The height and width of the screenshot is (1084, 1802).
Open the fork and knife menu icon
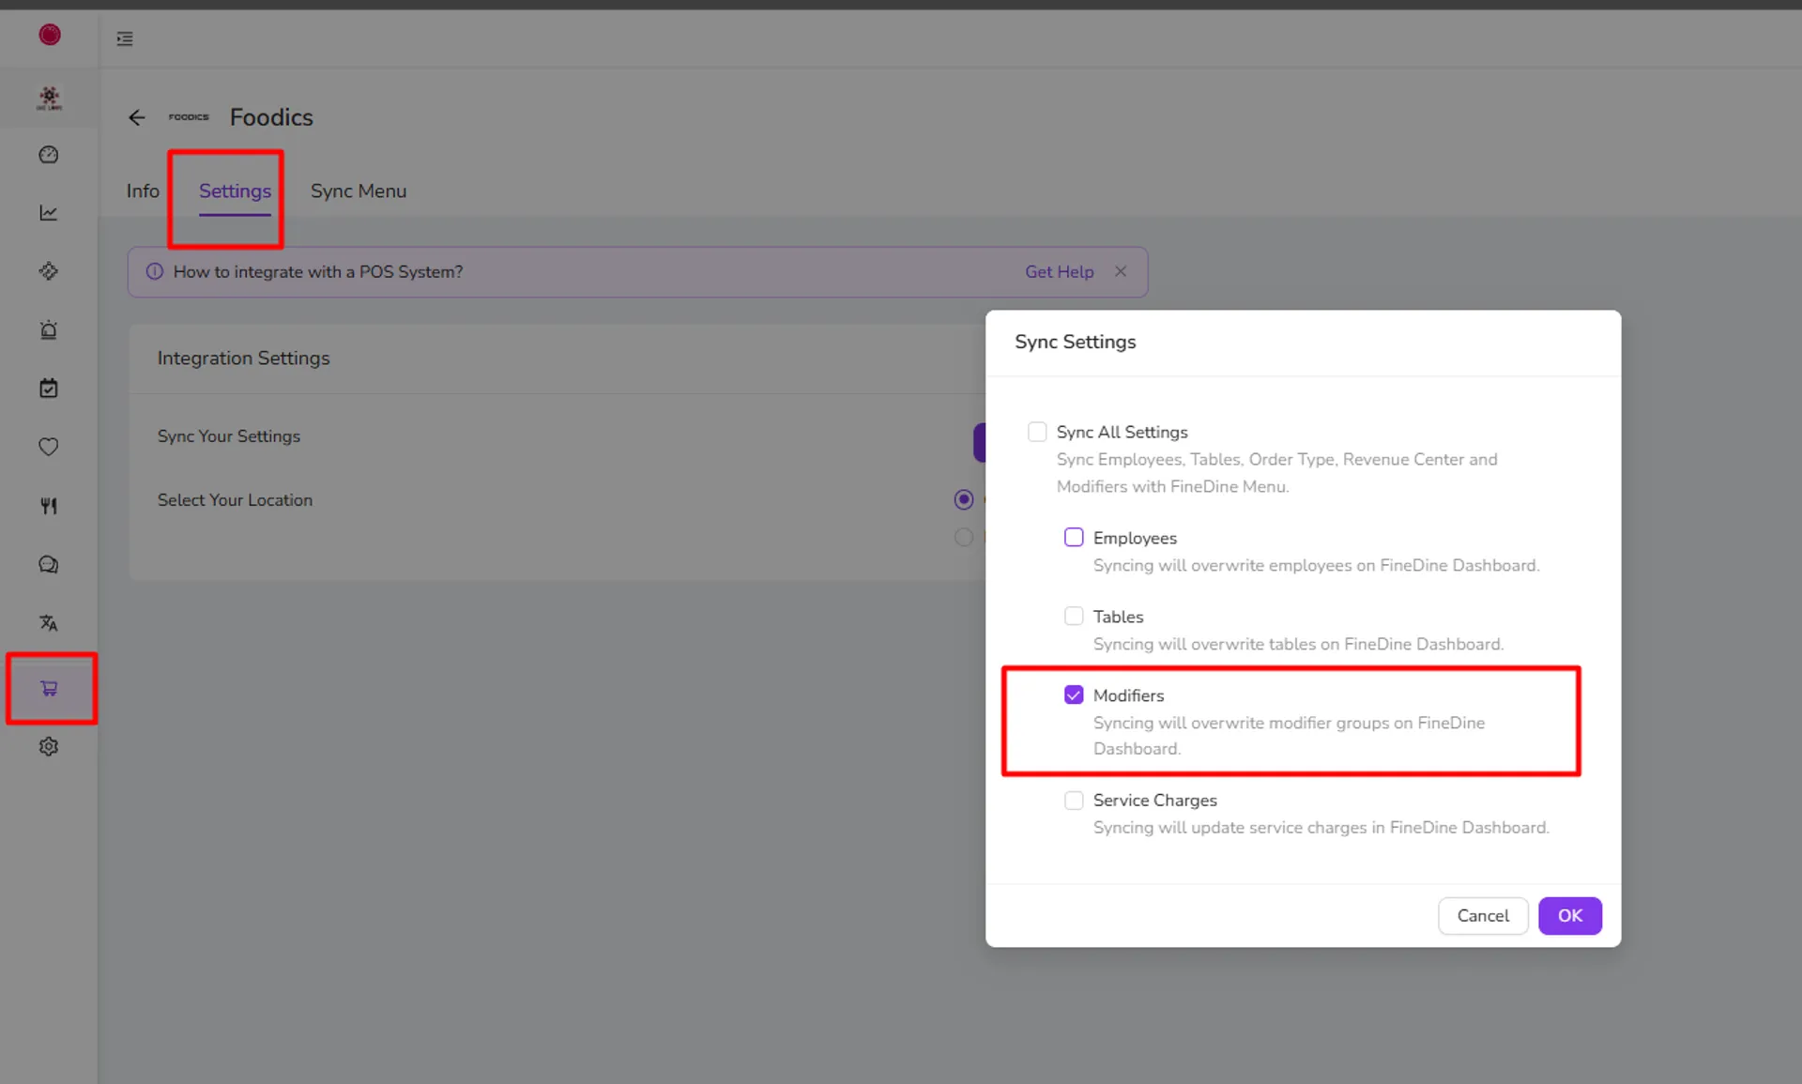[x=49, y=506]
